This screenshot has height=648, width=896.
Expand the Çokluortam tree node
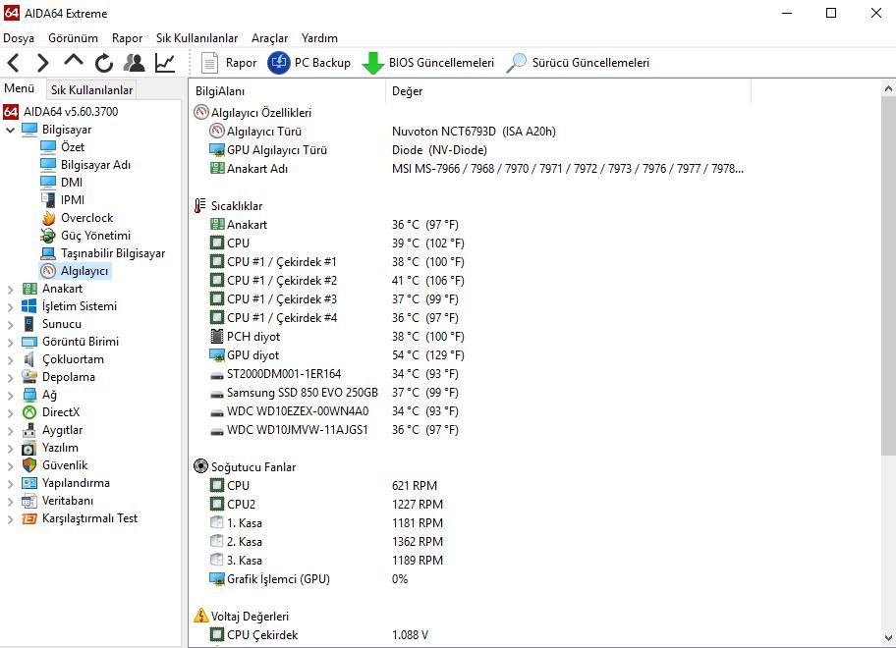click(x=10, y=359)
